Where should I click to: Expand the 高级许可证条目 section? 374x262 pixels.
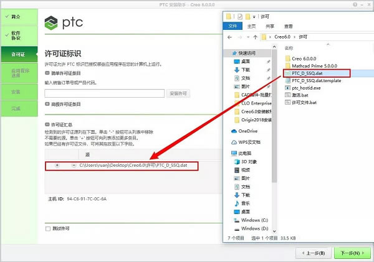47,104
